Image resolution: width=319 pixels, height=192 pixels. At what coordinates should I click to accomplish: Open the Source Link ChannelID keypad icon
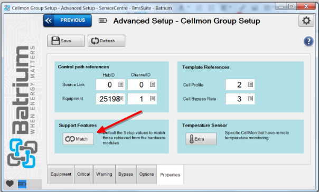153,84
